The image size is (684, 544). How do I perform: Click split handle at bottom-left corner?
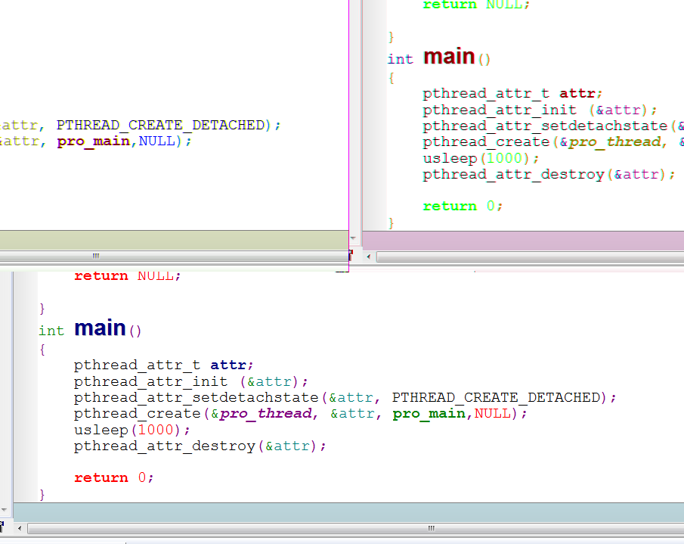click(x=2, y=527)
